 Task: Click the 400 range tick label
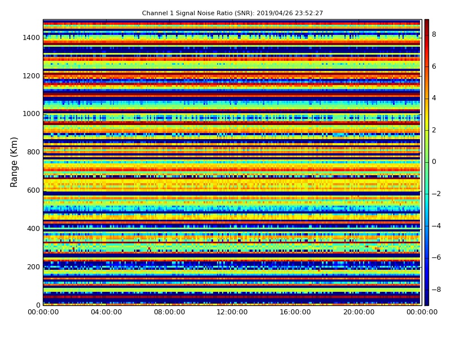click(34, 229)
